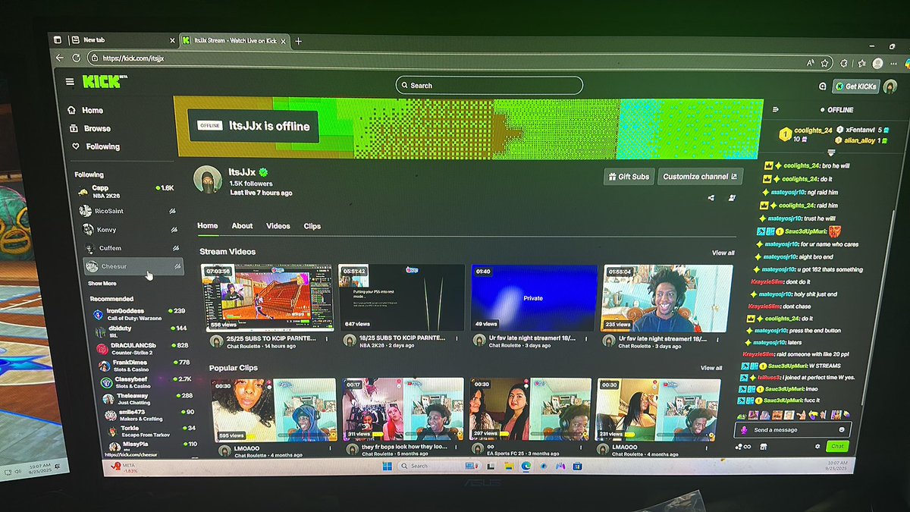Open Edge settings three-dot menu
The width and height of the screenshot is (910, 512).
(x=892, y=64)
